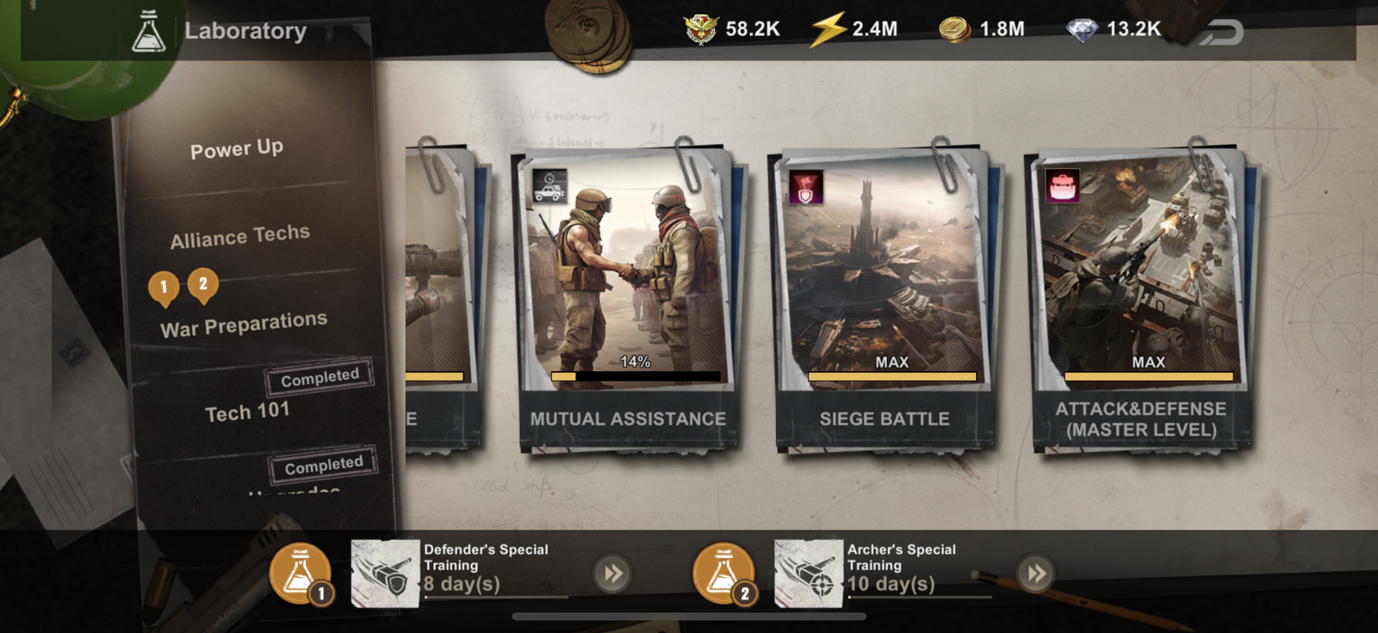Open the Tech 101 category
This screenshot has height=633, width=1378.
(247, 412)
